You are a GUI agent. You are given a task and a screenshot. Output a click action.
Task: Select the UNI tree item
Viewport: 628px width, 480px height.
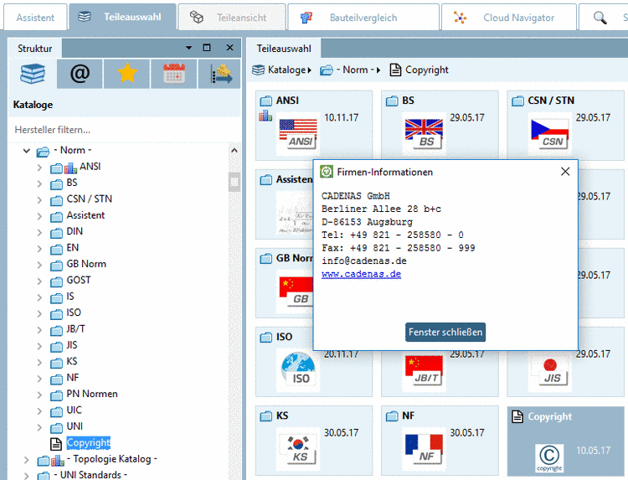pyautogui.click(x=75, y=426)
